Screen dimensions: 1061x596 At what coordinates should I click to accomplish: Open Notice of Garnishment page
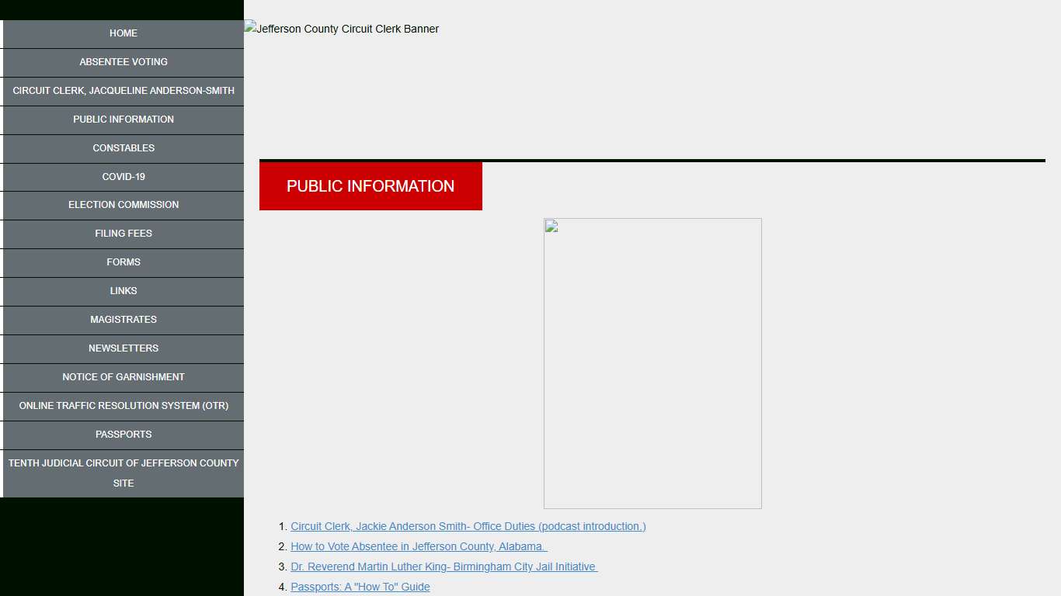(x=123, y=377)
